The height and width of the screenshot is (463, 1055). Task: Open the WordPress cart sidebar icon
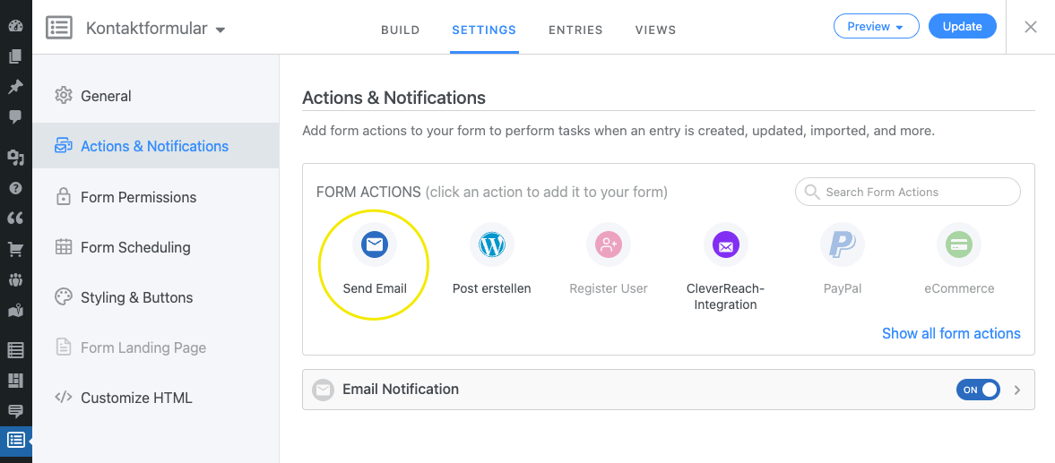(15, 249)
